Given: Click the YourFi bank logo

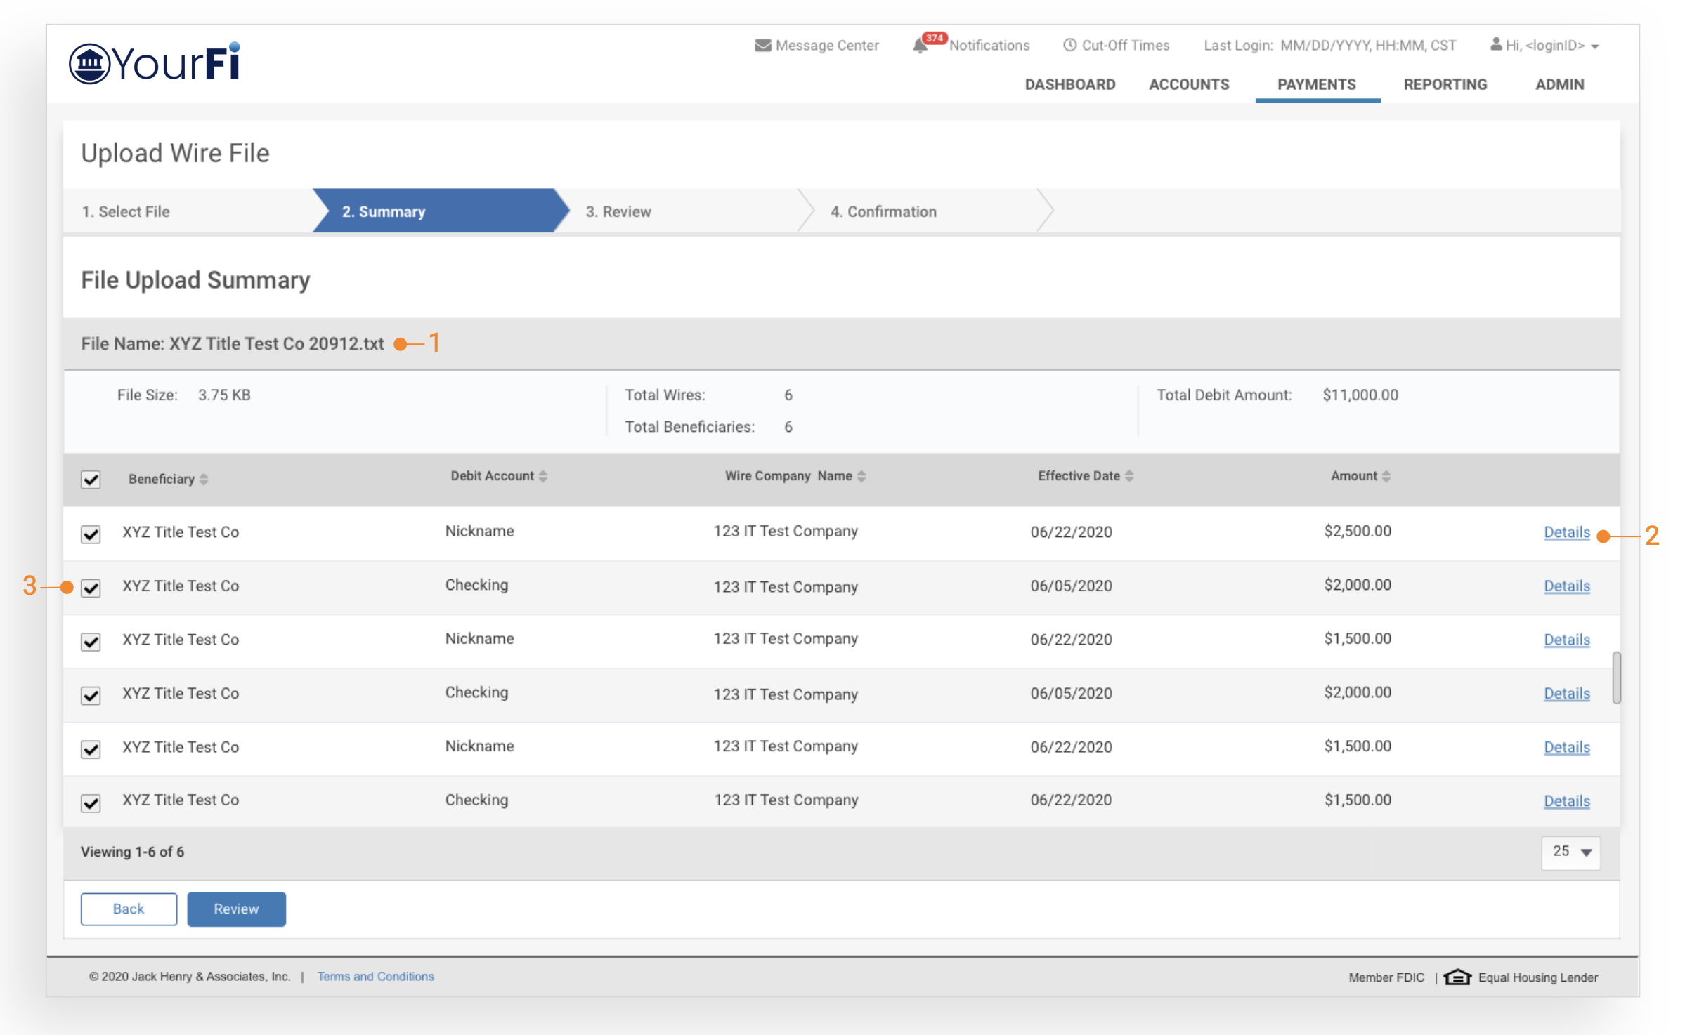Looking at the screenshot, I should (x=155, y=63).
